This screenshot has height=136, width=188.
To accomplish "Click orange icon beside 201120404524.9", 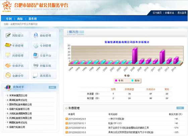I will point(67,119).
